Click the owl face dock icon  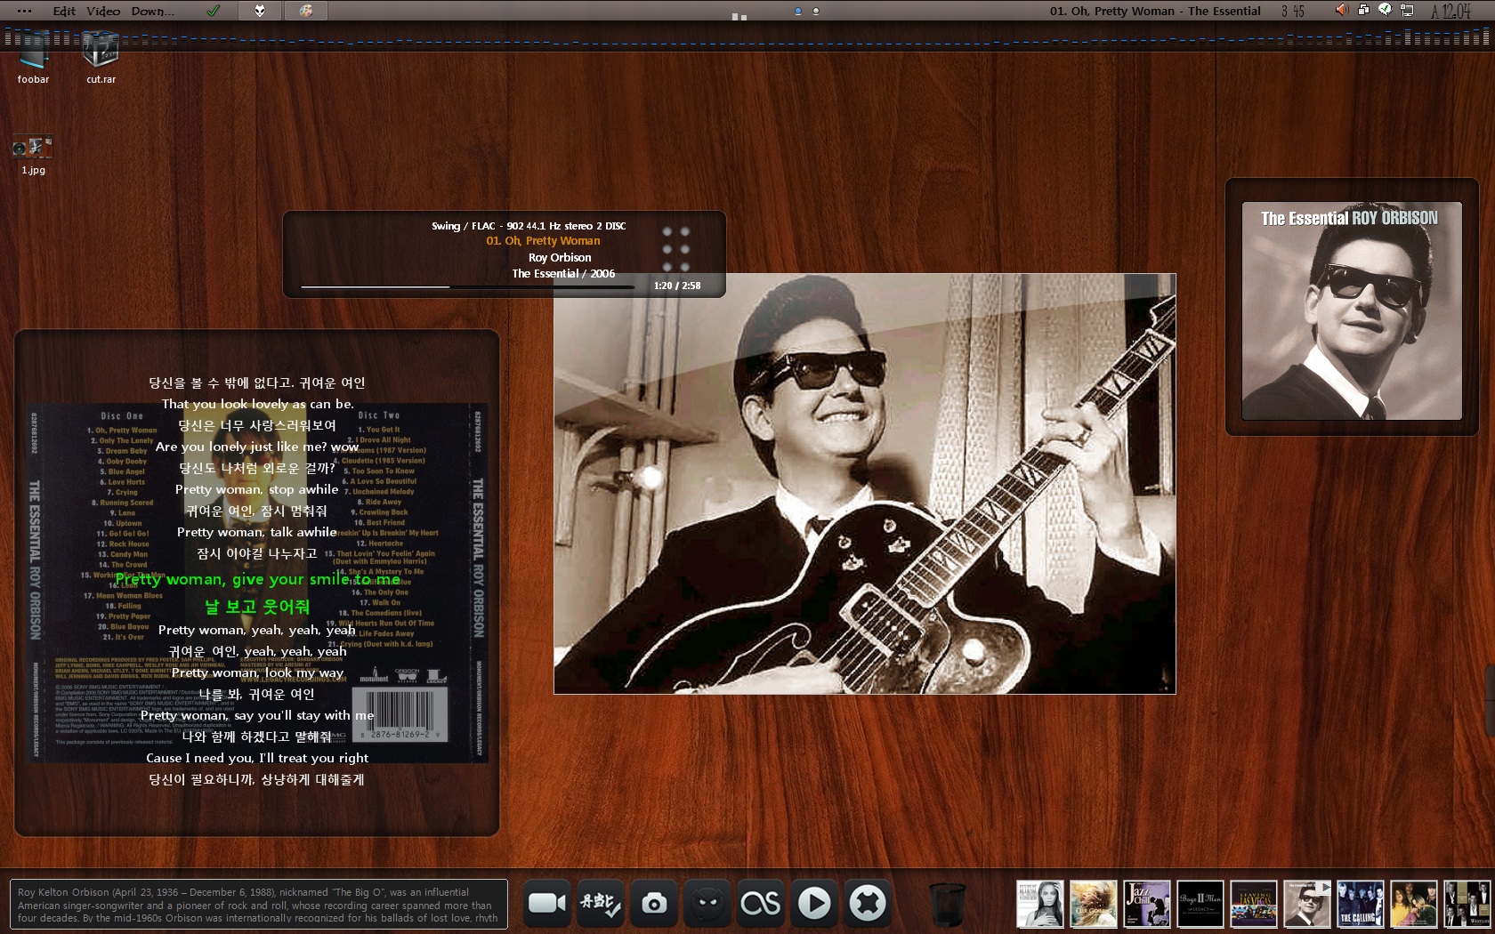coord(707,904)
